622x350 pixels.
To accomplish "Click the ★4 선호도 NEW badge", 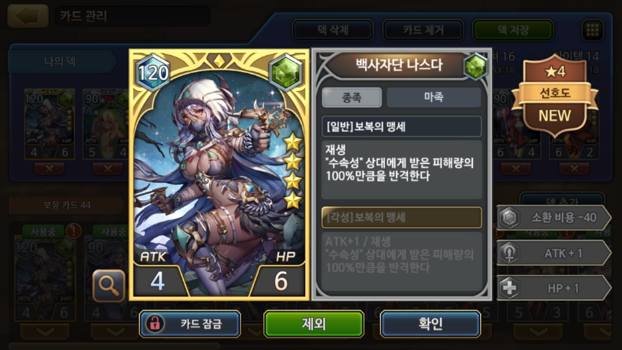I will point(555,94).
